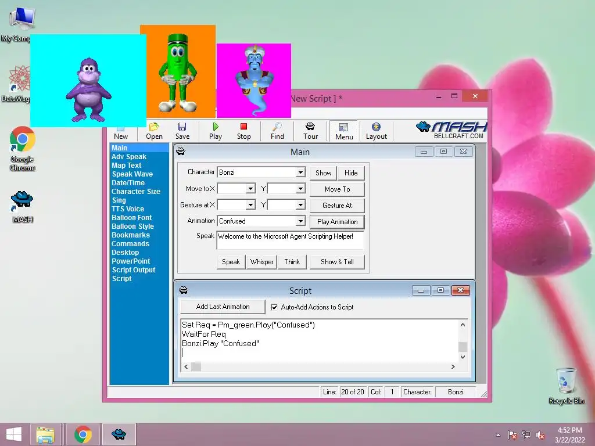The height and width of the screenshot is (446, 595).
Task: Expand the Move to X dropdown
Action: click(x=250, y=189)
